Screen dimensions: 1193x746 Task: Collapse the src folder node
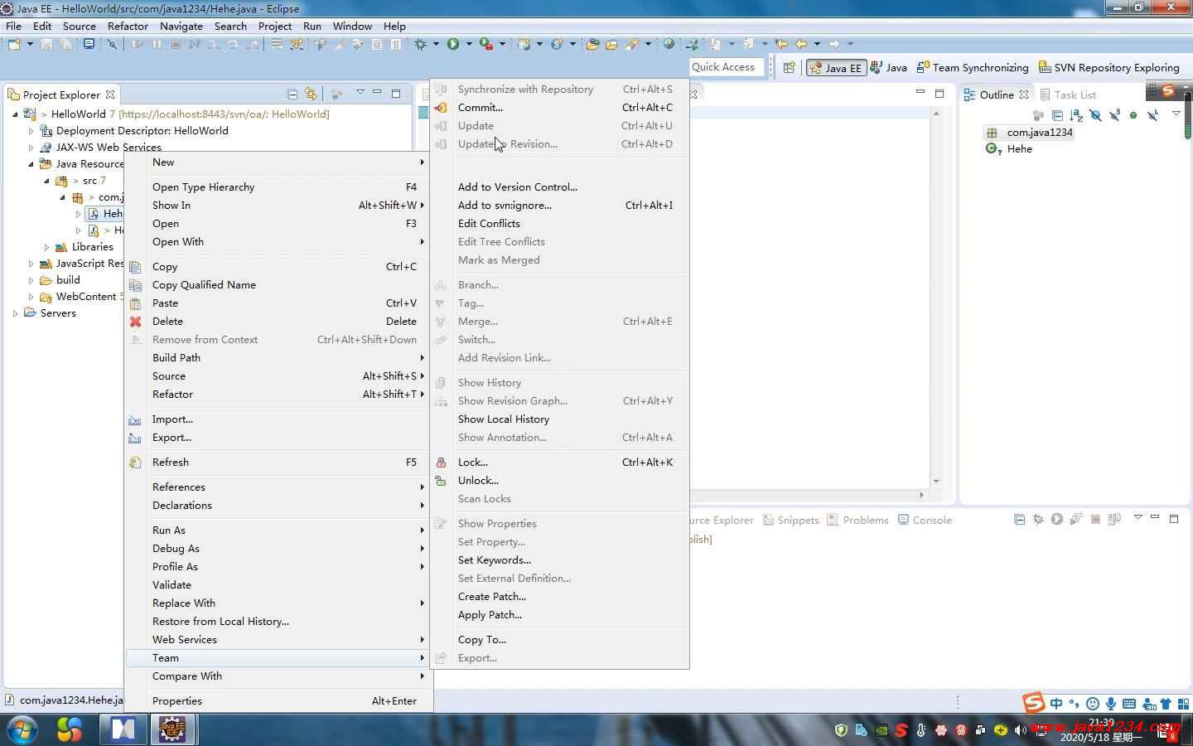47,181
